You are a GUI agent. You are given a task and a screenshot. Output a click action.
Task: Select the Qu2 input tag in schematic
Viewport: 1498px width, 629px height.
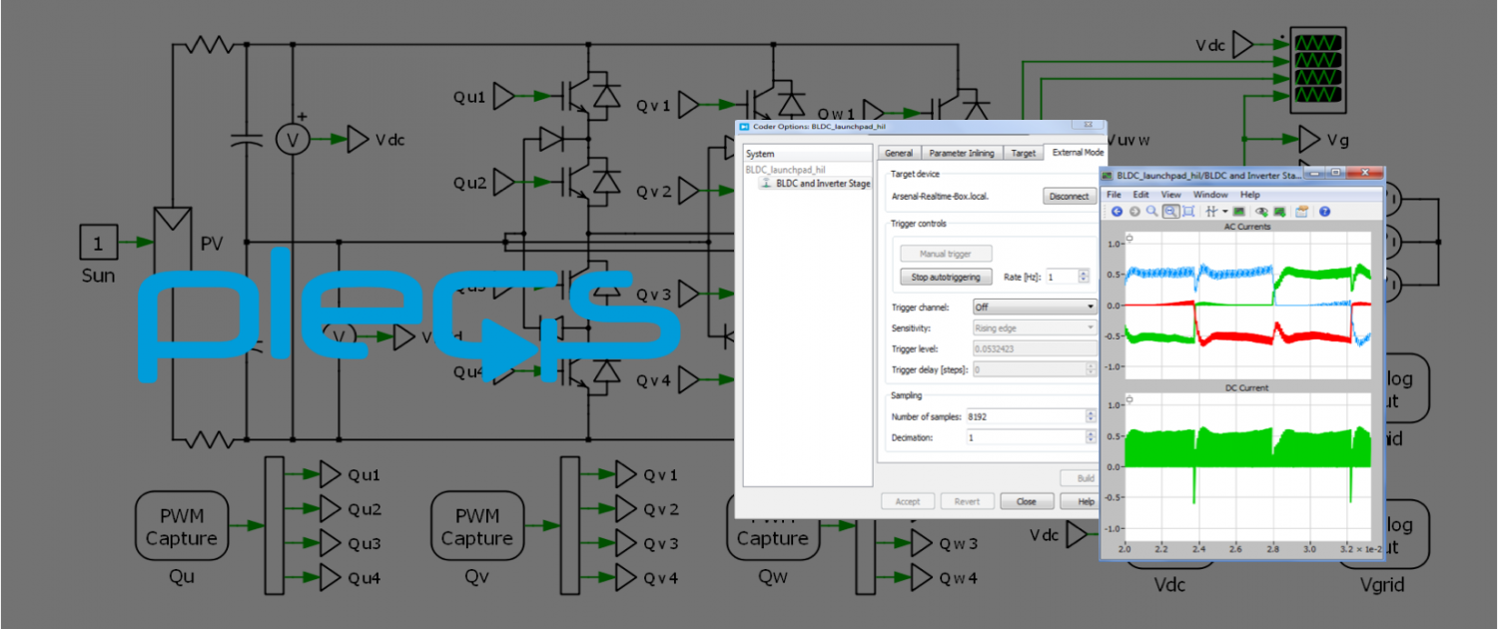point(504,183)
